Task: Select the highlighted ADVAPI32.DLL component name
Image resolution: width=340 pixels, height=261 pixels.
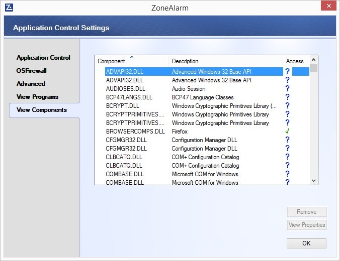Action: [125, 72]
